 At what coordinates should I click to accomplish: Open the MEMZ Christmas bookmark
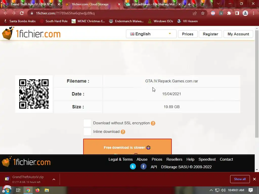(88, 21)
